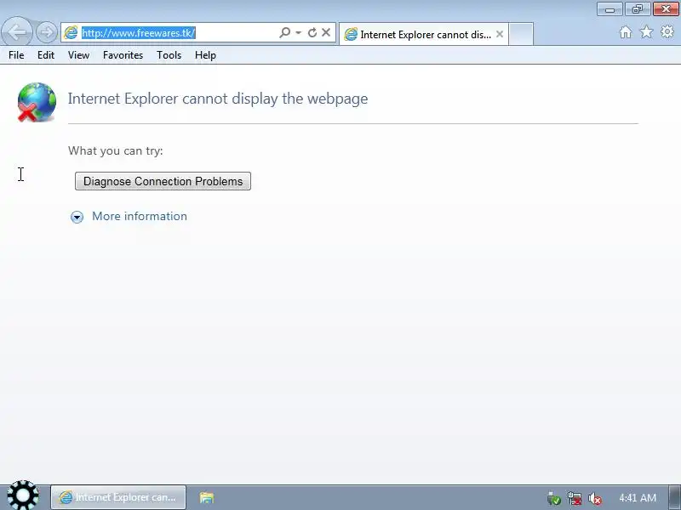Open the File menu
The width and height of the screenshot is (681, 510).
(16, 55)
